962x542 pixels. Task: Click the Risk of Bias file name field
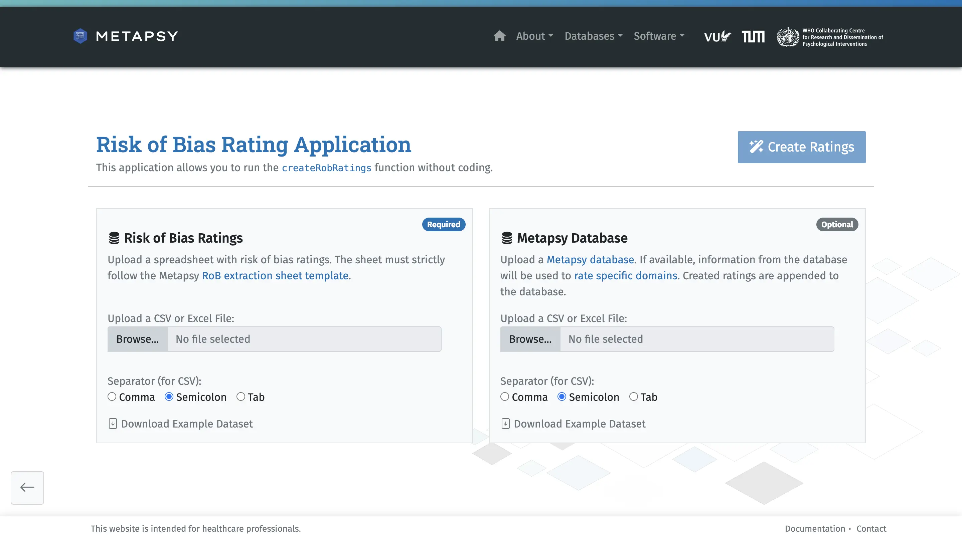[x=304, y=339]
